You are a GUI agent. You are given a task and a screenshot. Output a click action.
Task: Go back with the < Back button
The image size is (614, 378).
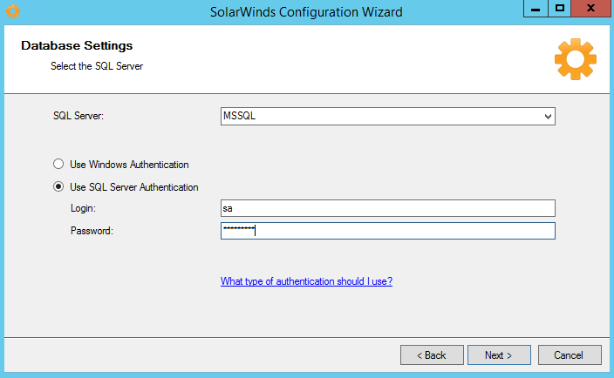(x=432, y=355)
